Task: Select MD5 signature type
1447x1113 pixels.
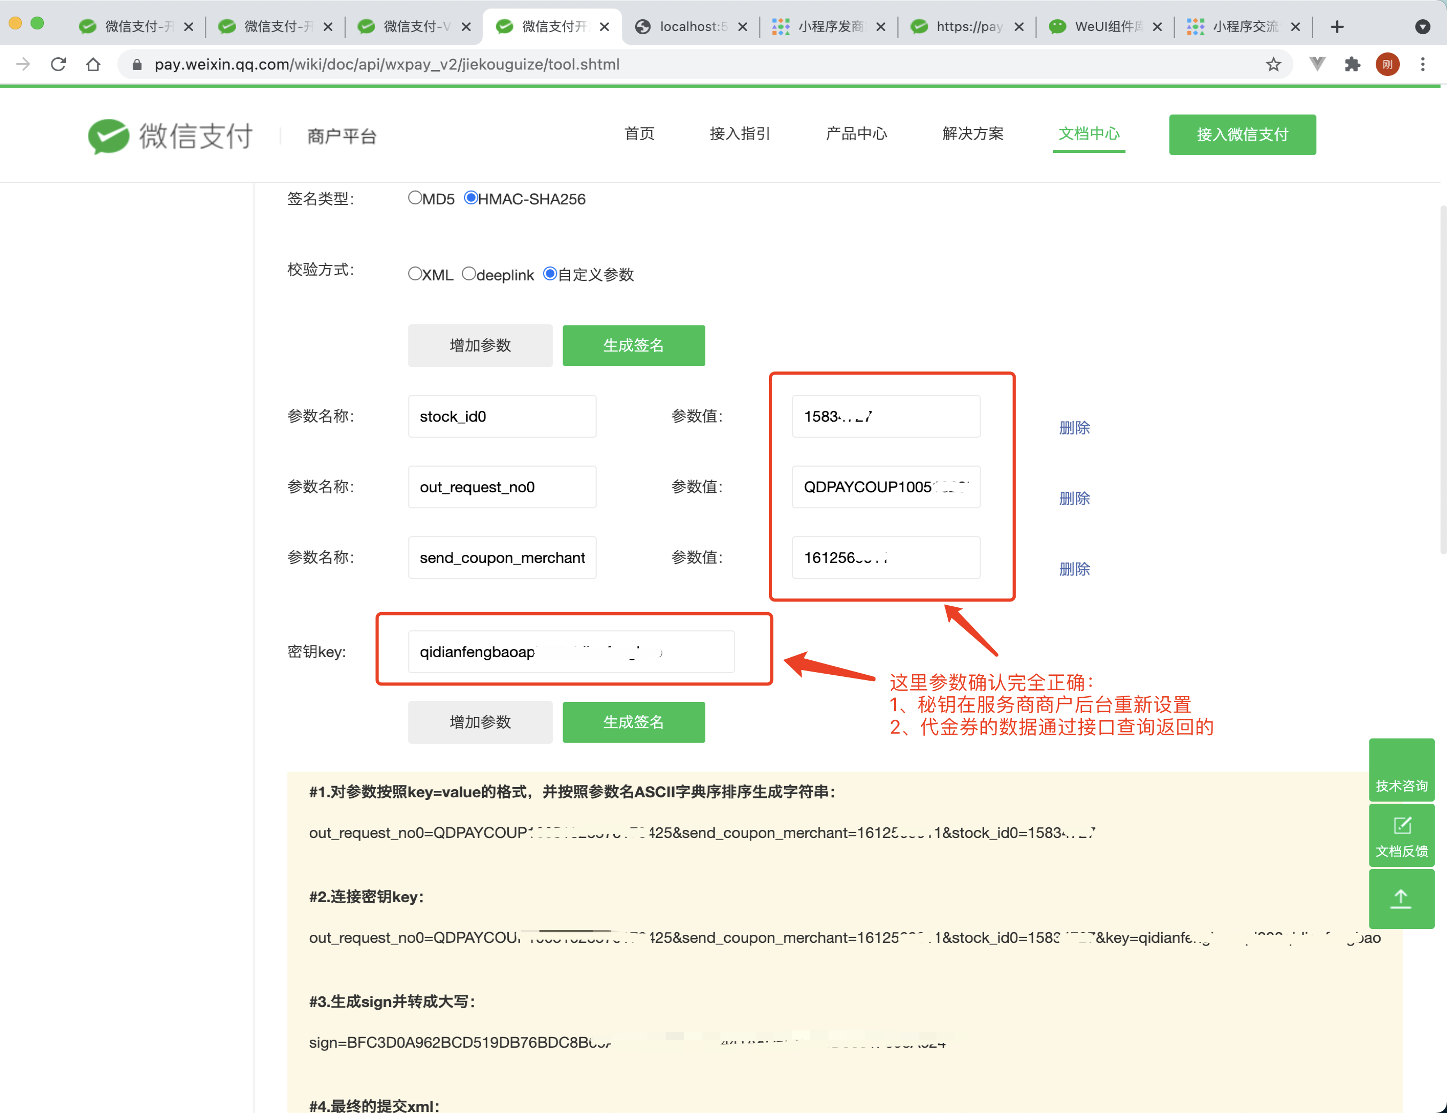Action: pyautogui.click(x=415, y=198)
